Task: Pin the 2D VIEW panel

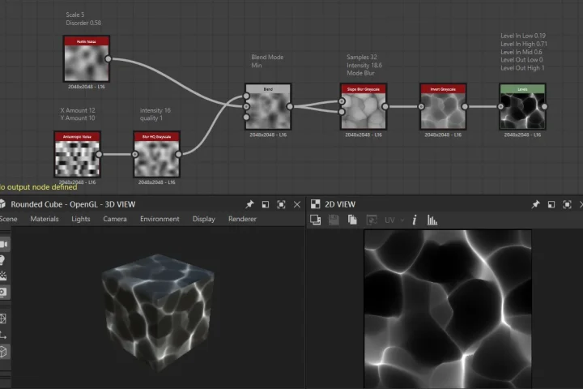Action: 535,204
